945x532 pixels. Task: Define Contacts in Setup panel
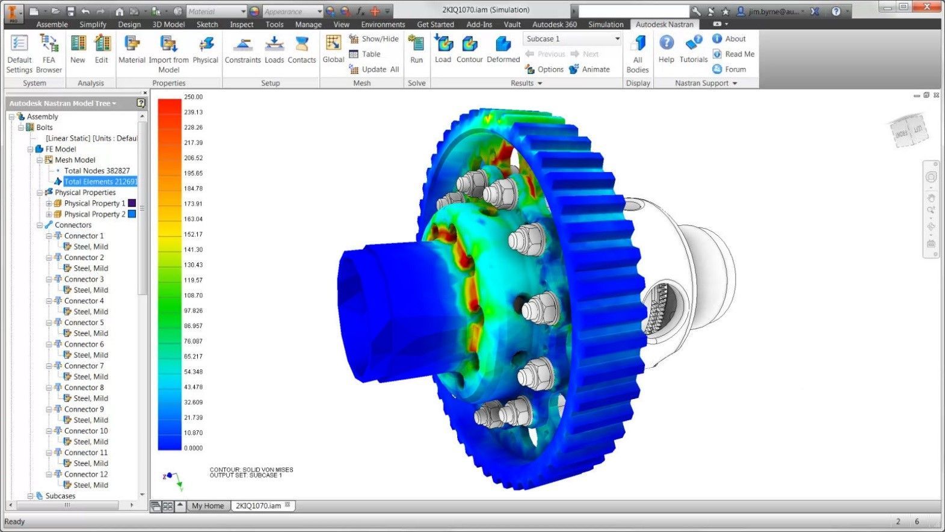(302, 49)
